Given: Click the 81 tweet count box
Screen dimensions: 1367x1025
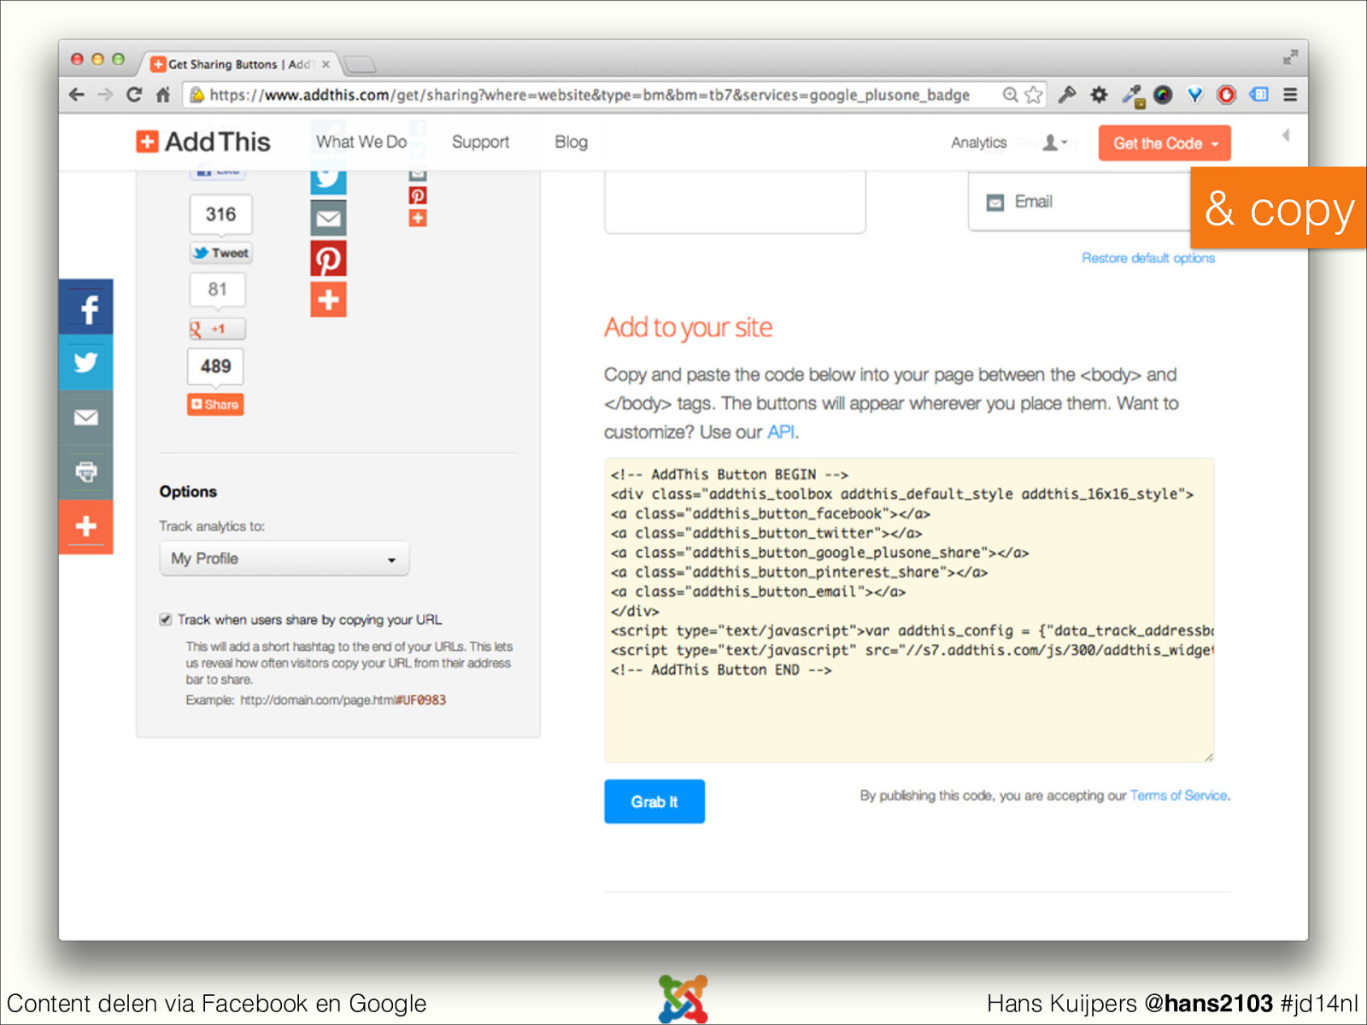Looking at the screenshot, I should (217, 290).
